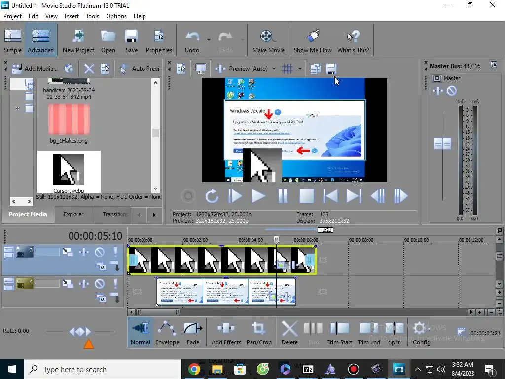Open Track FX for track 4
This screenshot has height=379, width=505.
pyautogui.click(x=84, y=283)
